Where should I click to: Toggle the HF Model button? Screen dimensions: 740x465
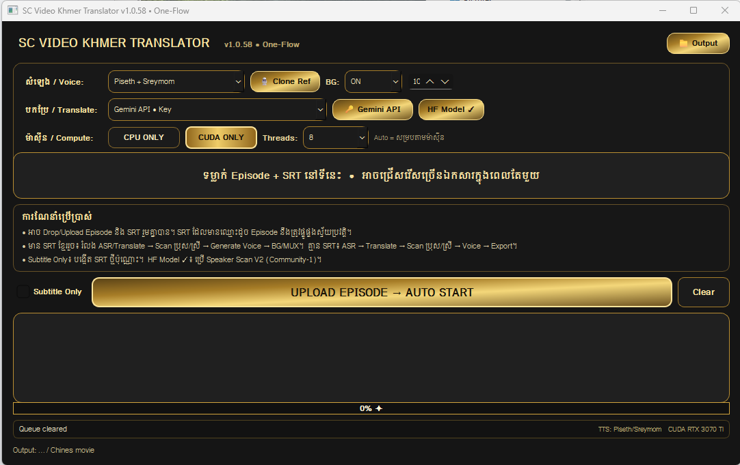click(x=451, y=109)
